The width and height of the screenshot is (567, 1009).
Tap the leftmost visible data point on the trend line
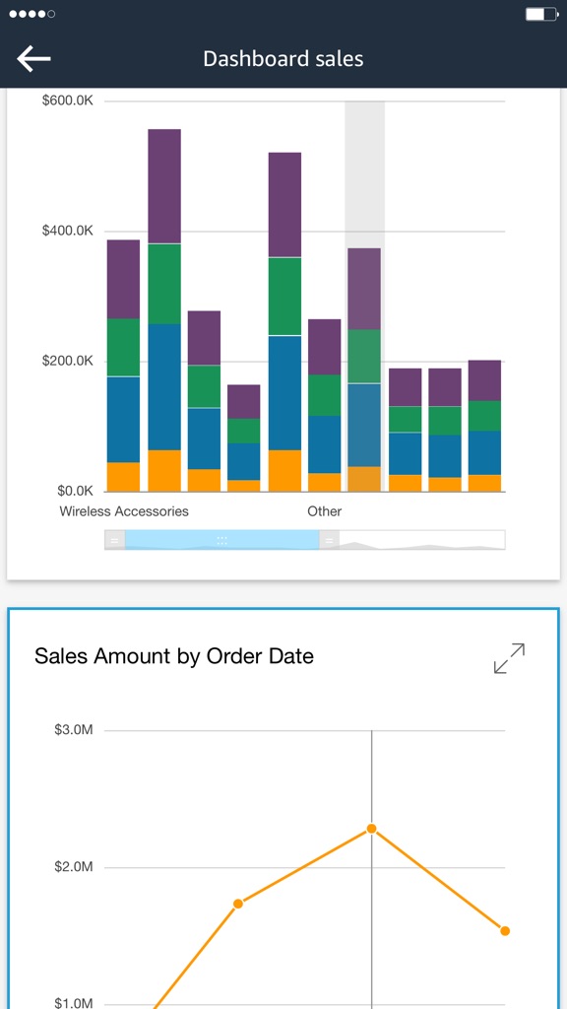tap(237, 902)
